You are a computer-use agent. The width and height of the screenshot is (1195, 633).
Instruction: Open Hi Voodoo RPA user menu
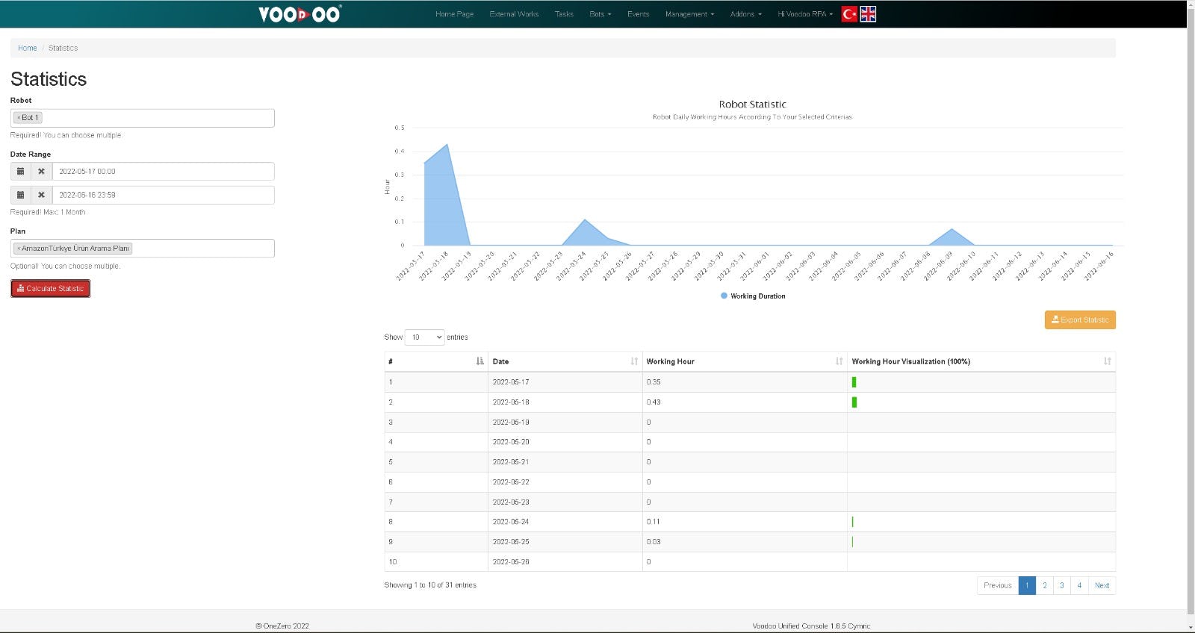804,14
